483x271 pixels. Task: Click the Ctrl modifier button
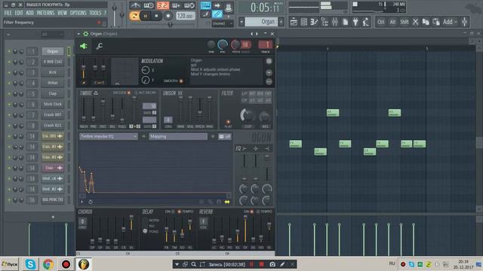coord(381,22)
